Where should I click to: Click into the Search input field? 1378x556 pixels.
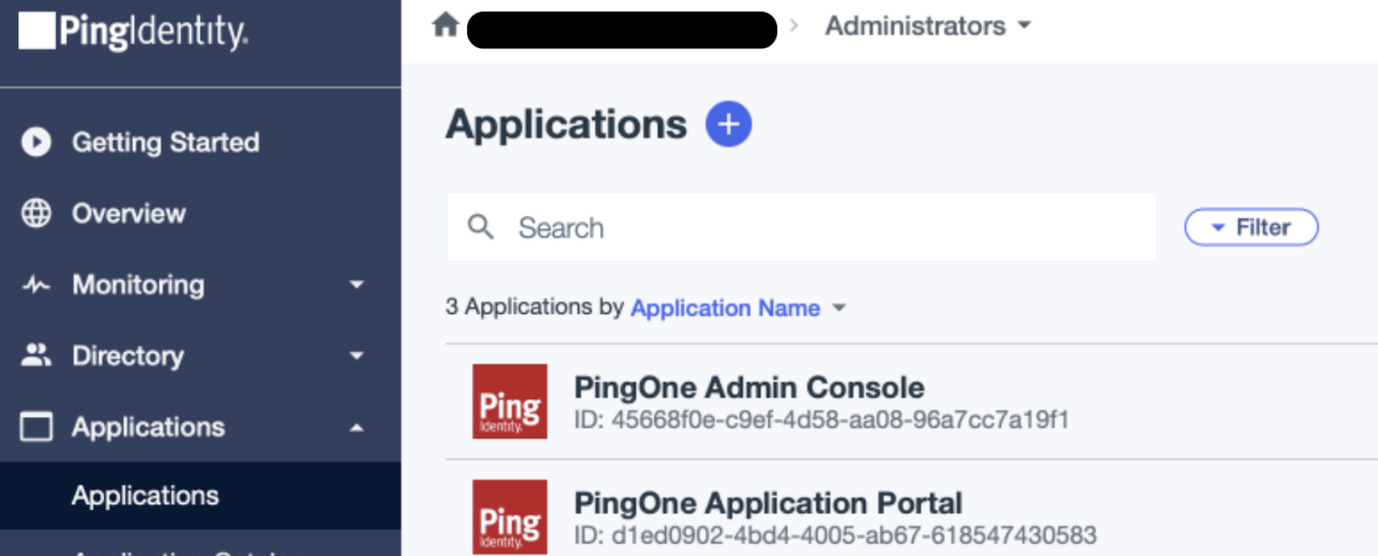[x=817, y=228]
